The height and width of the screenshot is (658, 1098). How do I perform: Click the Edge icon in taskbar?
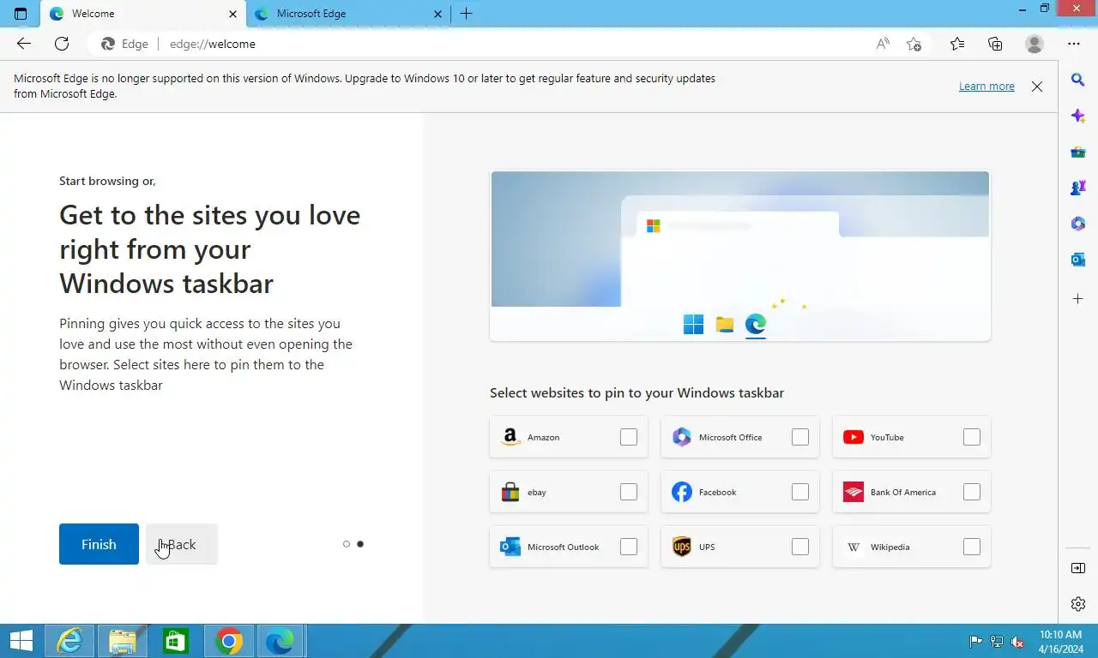pyautogui.click(x=280, y=641)
